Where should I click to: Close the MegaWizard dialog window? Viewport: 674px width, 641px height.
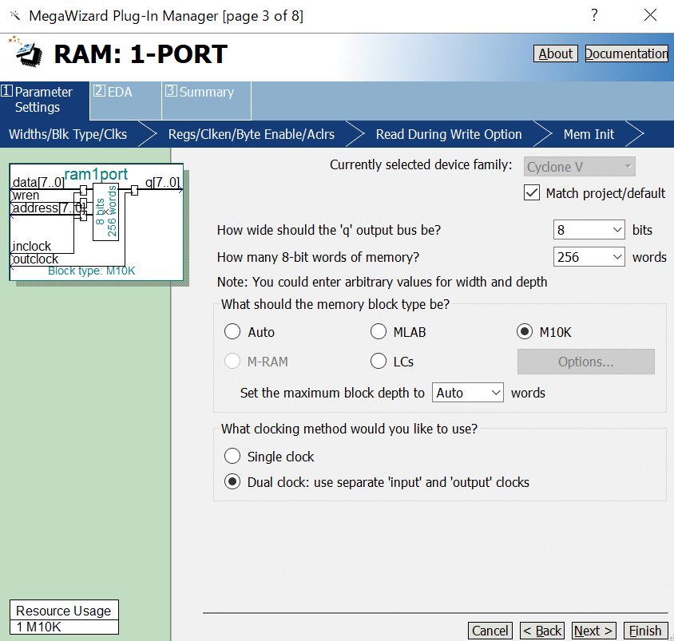point(650,15)
